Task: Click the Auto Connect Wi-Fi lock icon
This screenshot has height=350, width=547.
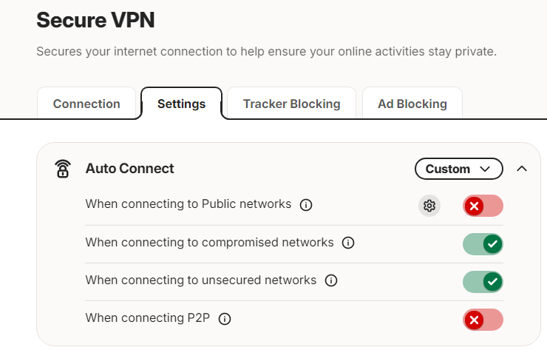Action: 63,169
